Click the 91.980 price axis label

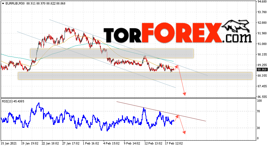tap(262, 33)
